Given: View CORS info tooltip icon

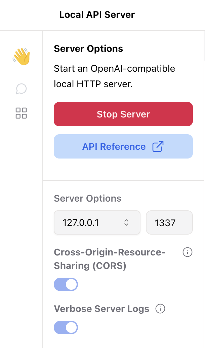Looking at the screenshot, I should [x=187, y=252].
